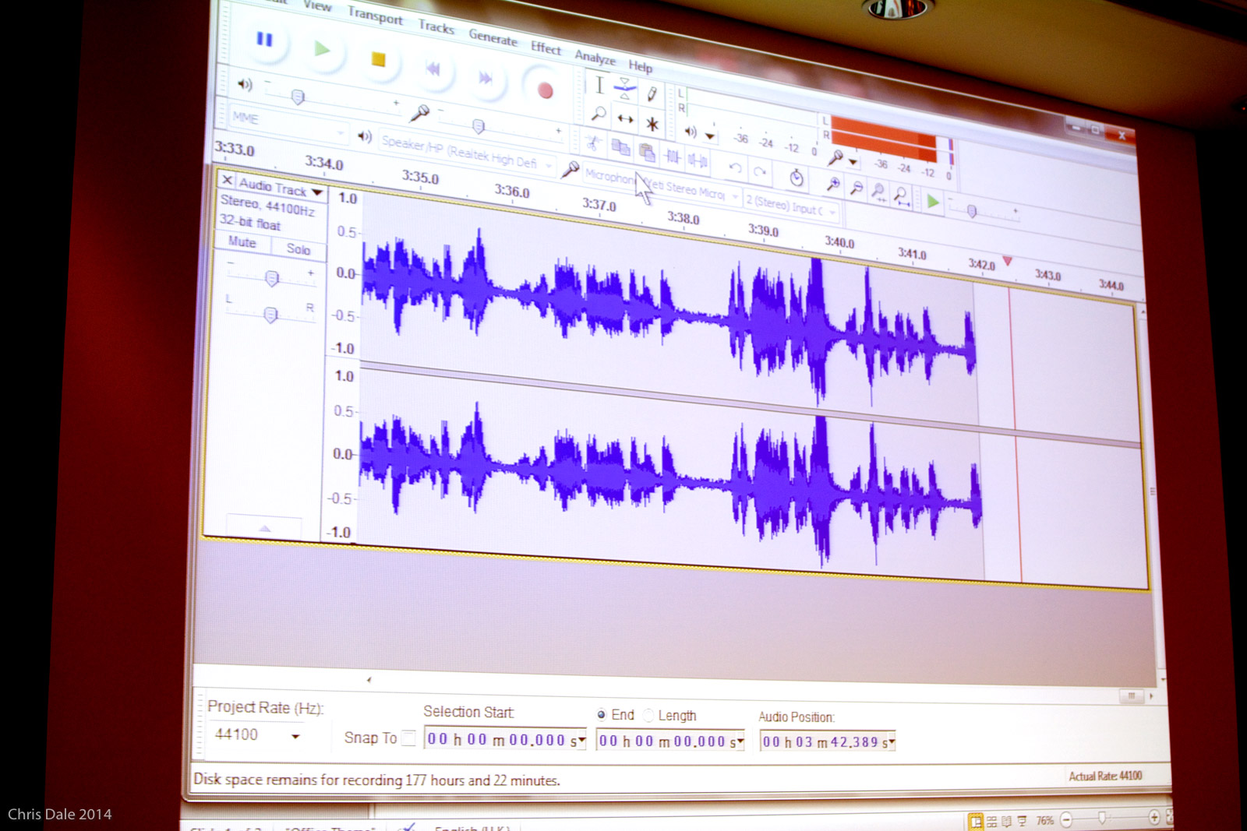Select the Length radio button
1247x831 pixels.
click(648, 715)
